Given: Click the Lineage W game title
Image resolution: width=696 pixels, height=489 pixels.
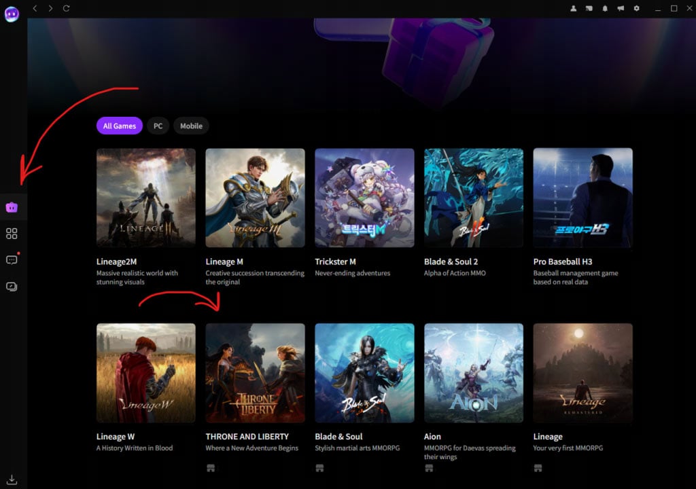Looking at the screenshot, I should 116,437.
